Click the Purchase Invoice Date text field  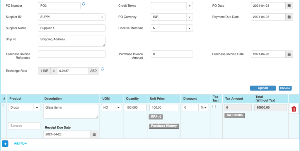pos(268,54)
